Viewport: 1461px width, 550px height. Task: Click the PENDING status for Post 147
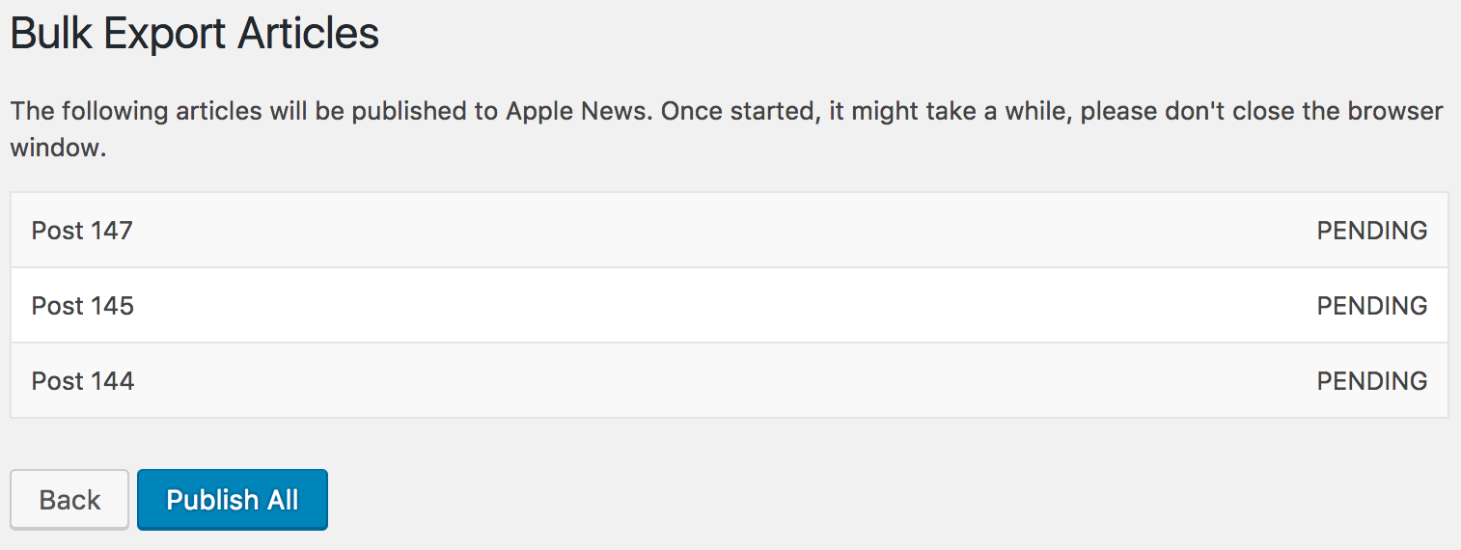point(1371,231)
